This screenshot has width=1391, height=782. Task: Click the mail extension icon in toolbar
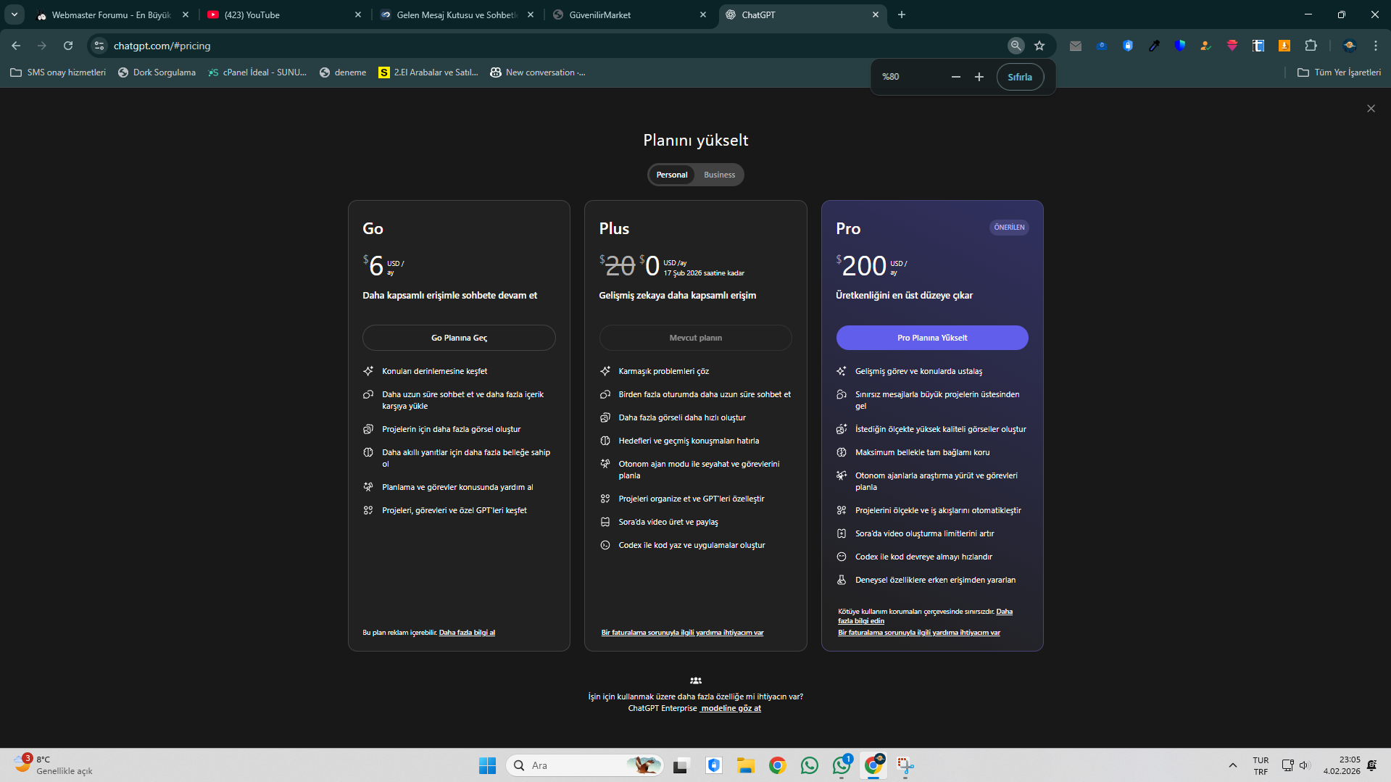coord(1076,46)
